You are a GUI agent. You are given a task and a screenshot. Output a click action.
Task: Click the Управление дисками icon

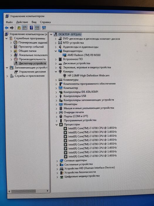[16, 72]
